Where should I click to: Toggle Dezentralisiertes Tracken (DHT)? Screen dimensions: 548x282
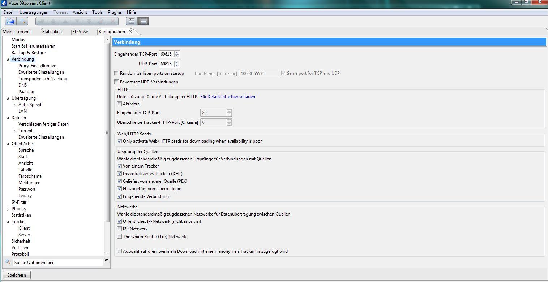(x=119, y=174)
